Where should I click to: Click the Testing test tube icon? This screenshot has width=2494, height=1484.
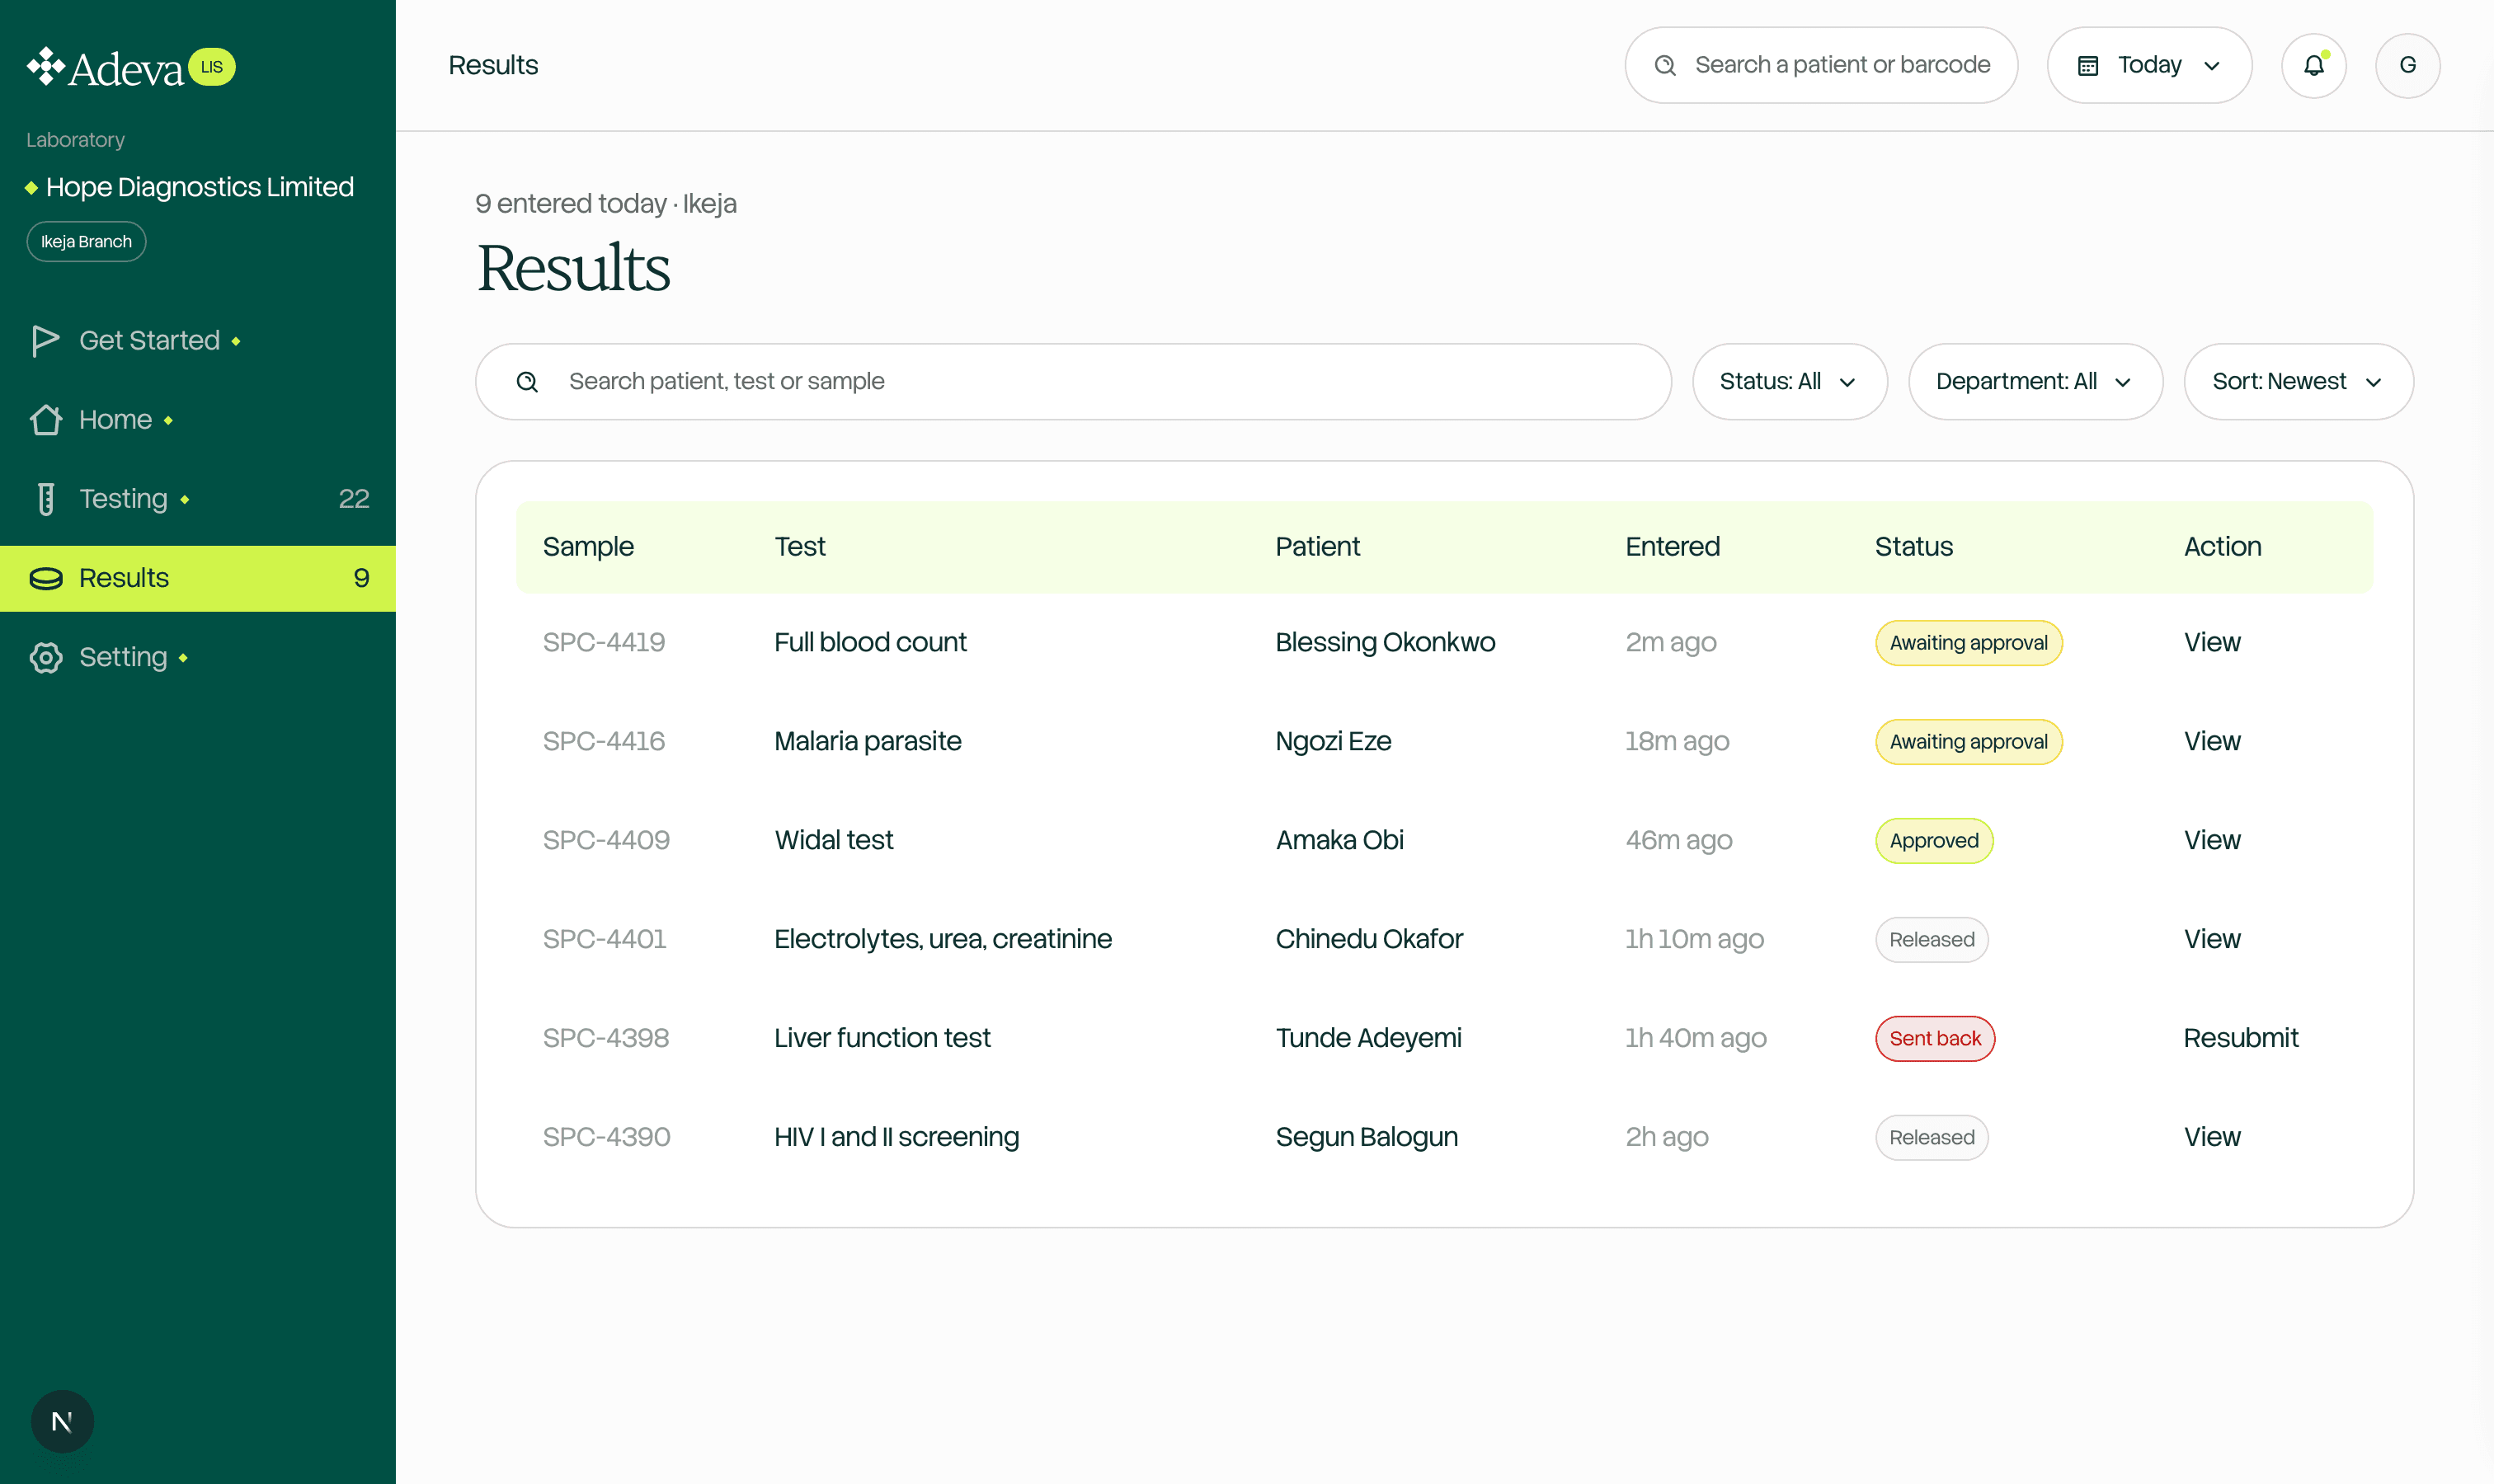46,498
